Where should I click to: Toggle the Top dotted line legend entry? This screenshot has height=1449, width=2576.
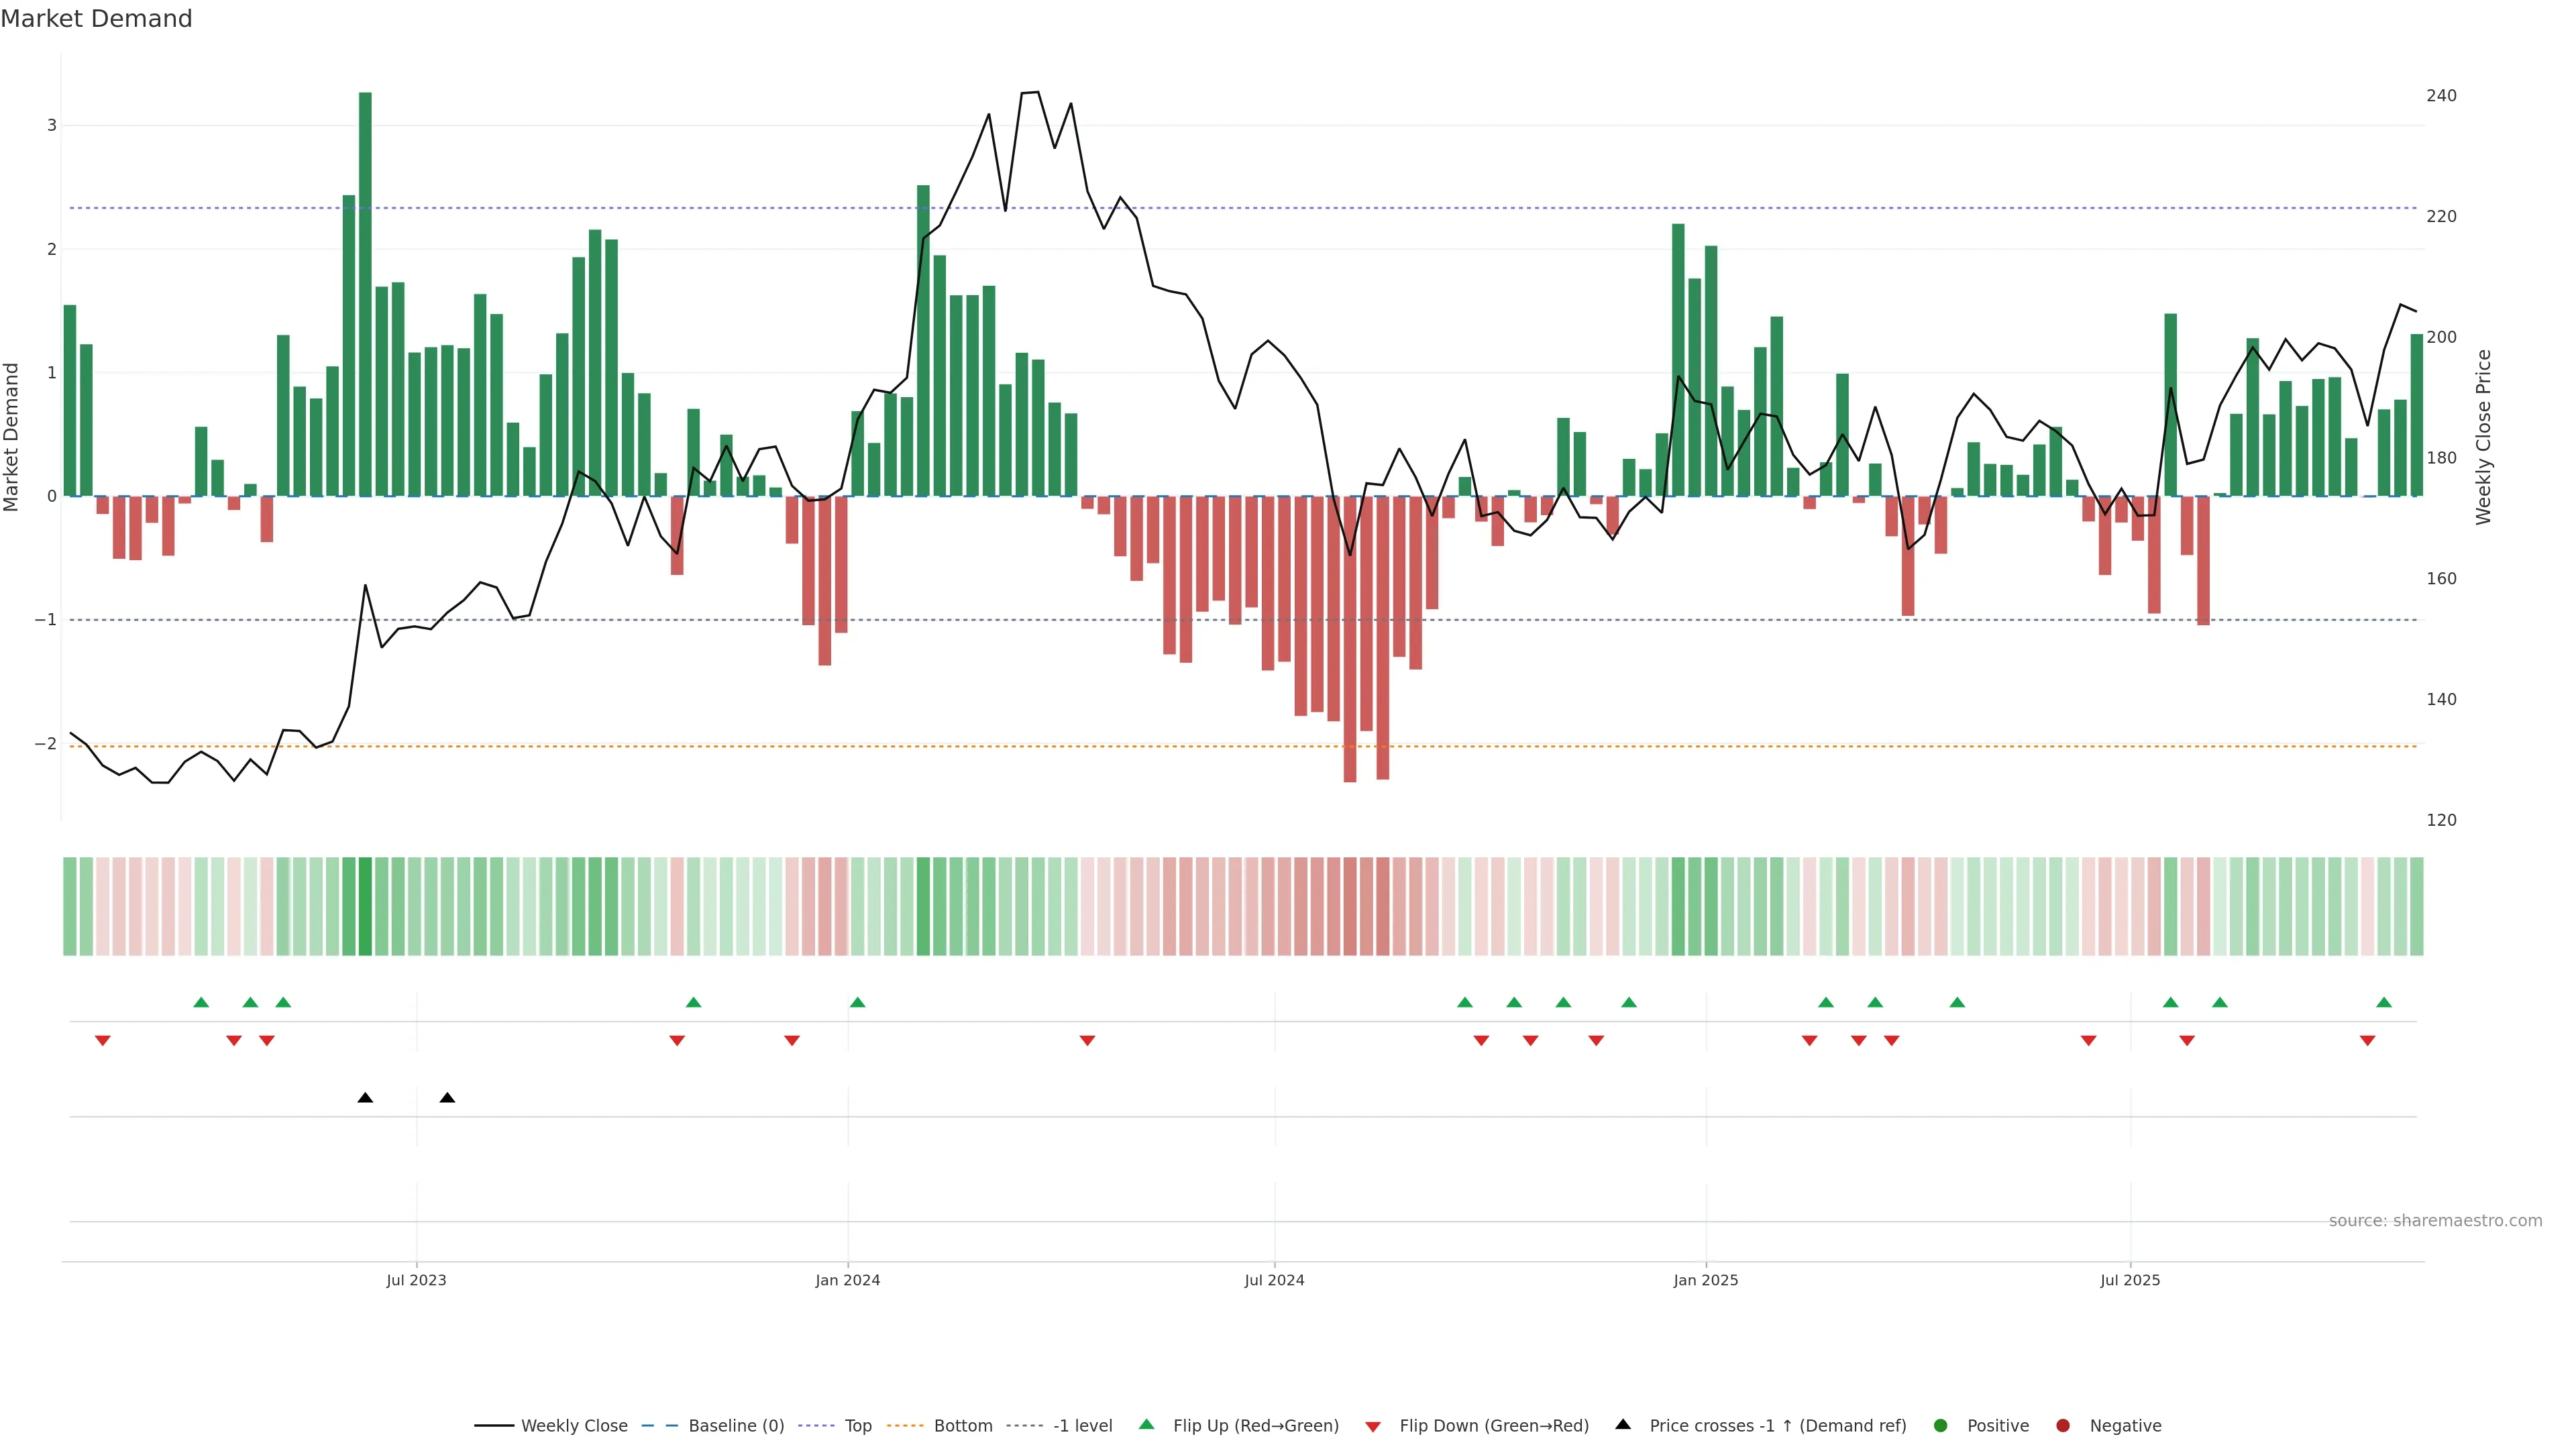pyautogui.click(x=857, y=1425)
